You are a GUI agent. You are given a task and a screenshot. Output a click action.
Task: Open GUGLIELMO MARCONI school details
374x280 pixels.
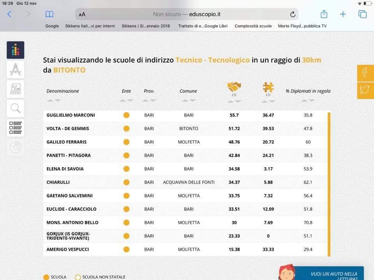point(71,115)
